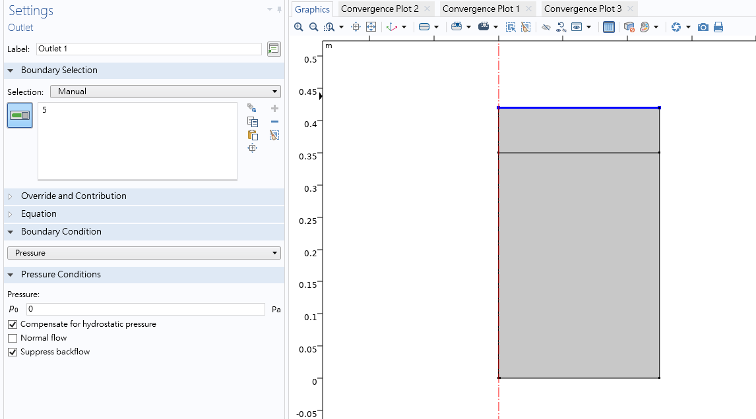Screen dimensions: 756x419
Task: Toggle the Activate Selection switch
Action: pos(20,115)
